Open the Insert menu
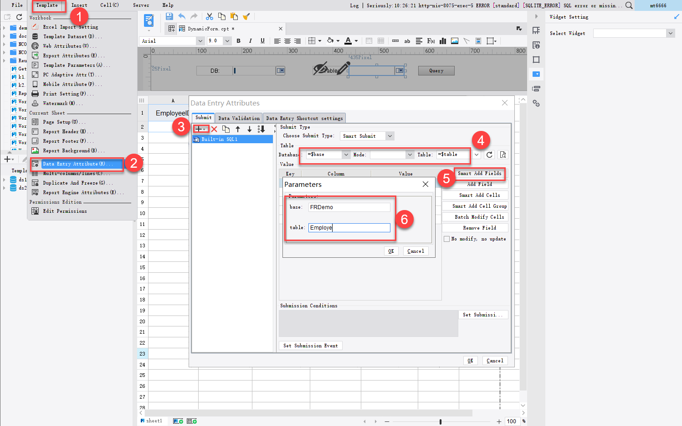This screenshot has width=682, height=426. coord(79,5)
